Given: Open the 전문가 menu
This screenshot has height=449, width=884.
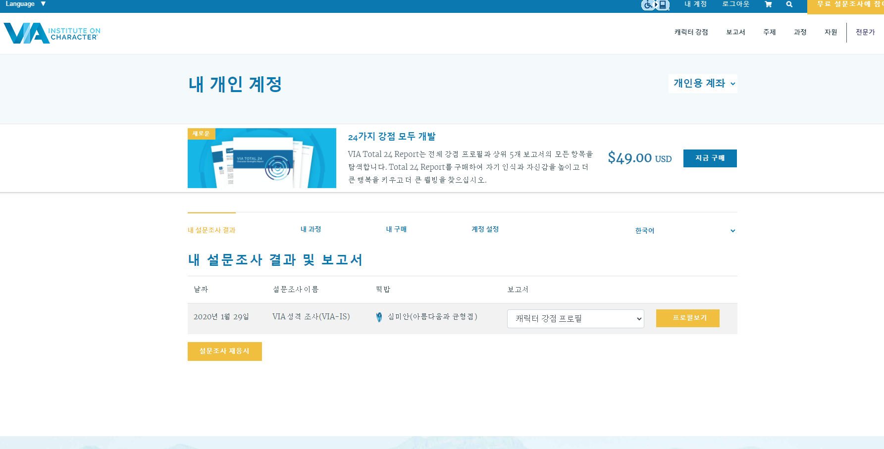Looking at the screenshot, I should tap(865, 32).
